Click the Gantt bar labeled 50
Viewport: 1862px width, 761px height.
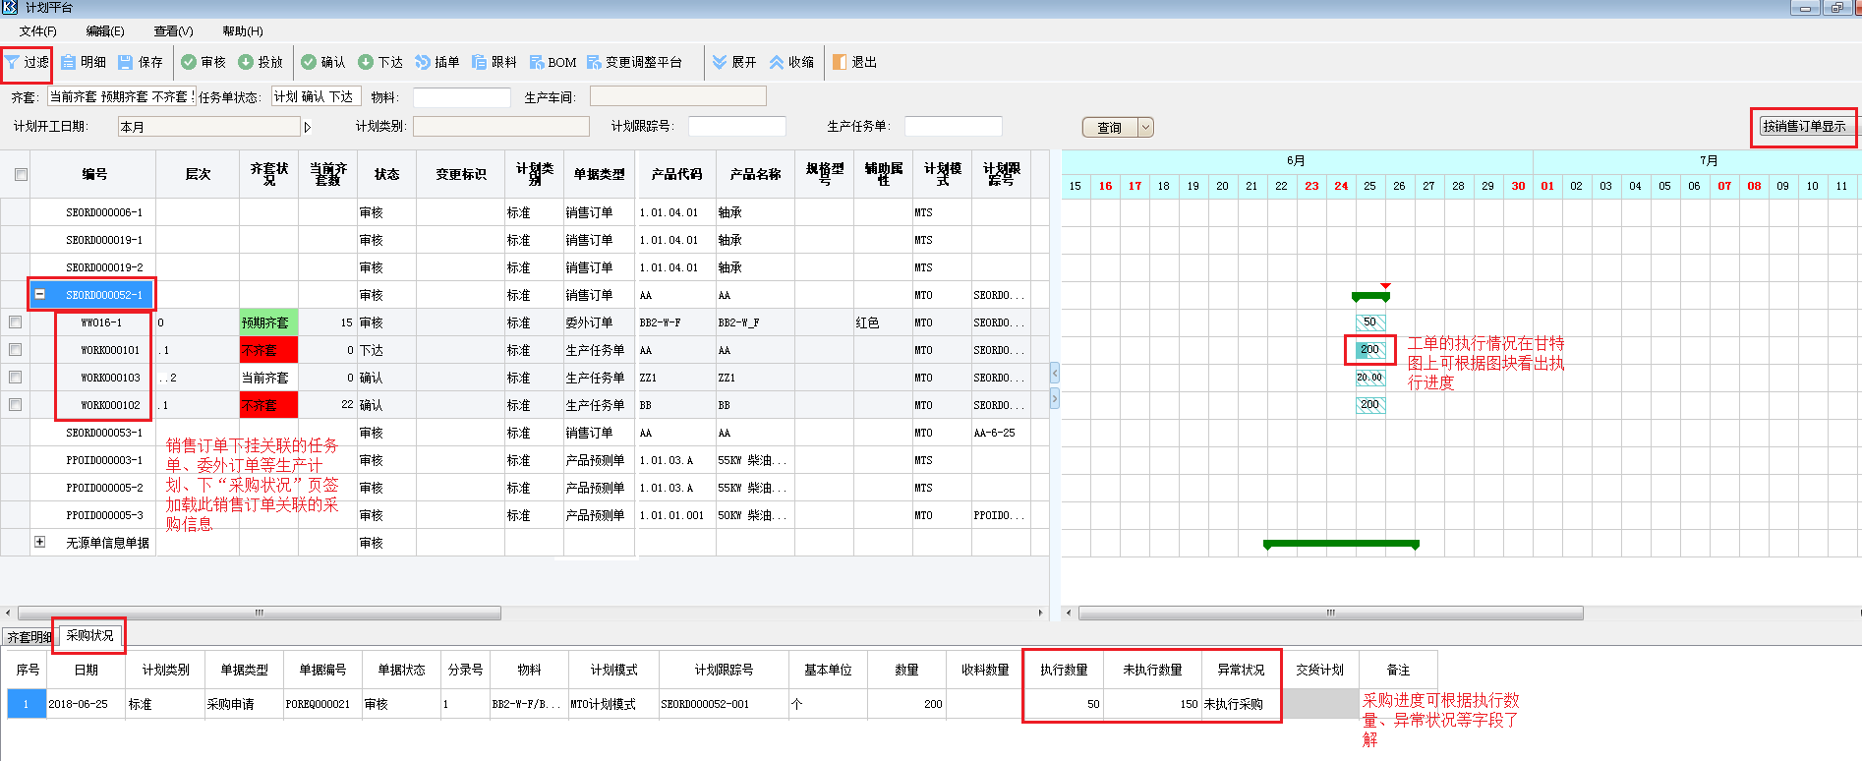click(x=1370, y=322)
